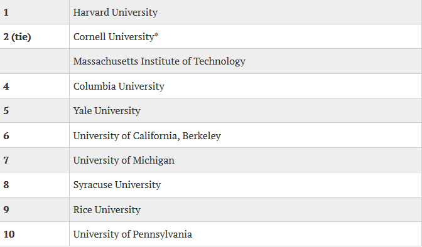Image resolution: width=422 pixels, height=247 pixels.
Task: Select rank number 8 cell
Action: tap(35, 185)
